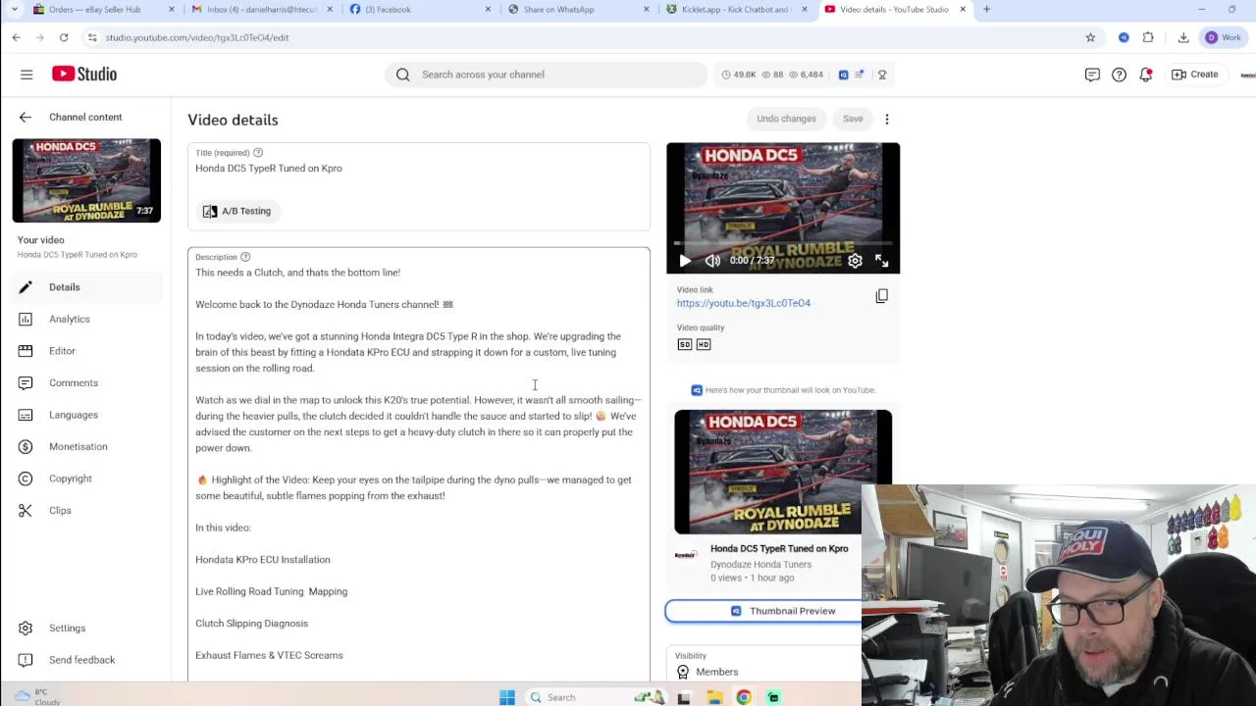Open Languages from the sidebar
The height and width of the screenshot is (706, 1256).
tap(85, 415)
